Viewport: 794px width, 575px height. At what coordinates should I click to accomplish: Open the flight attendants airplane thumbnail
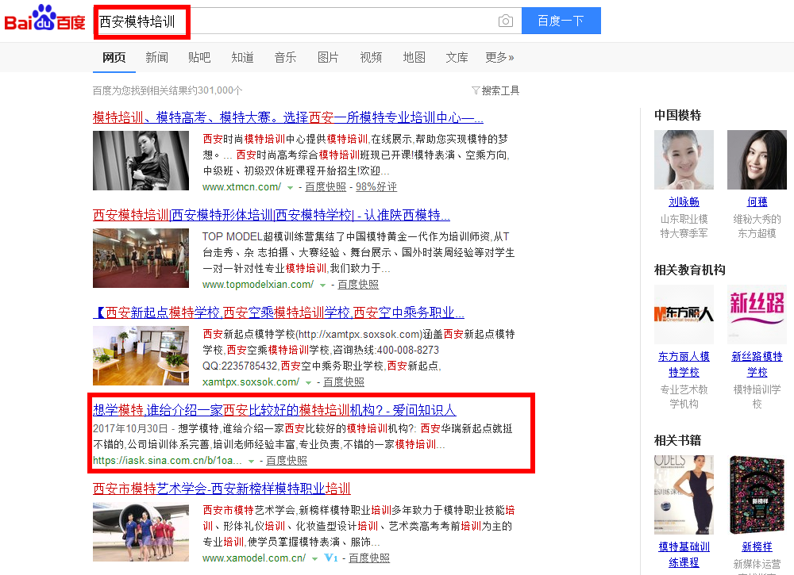click(141, 531)
